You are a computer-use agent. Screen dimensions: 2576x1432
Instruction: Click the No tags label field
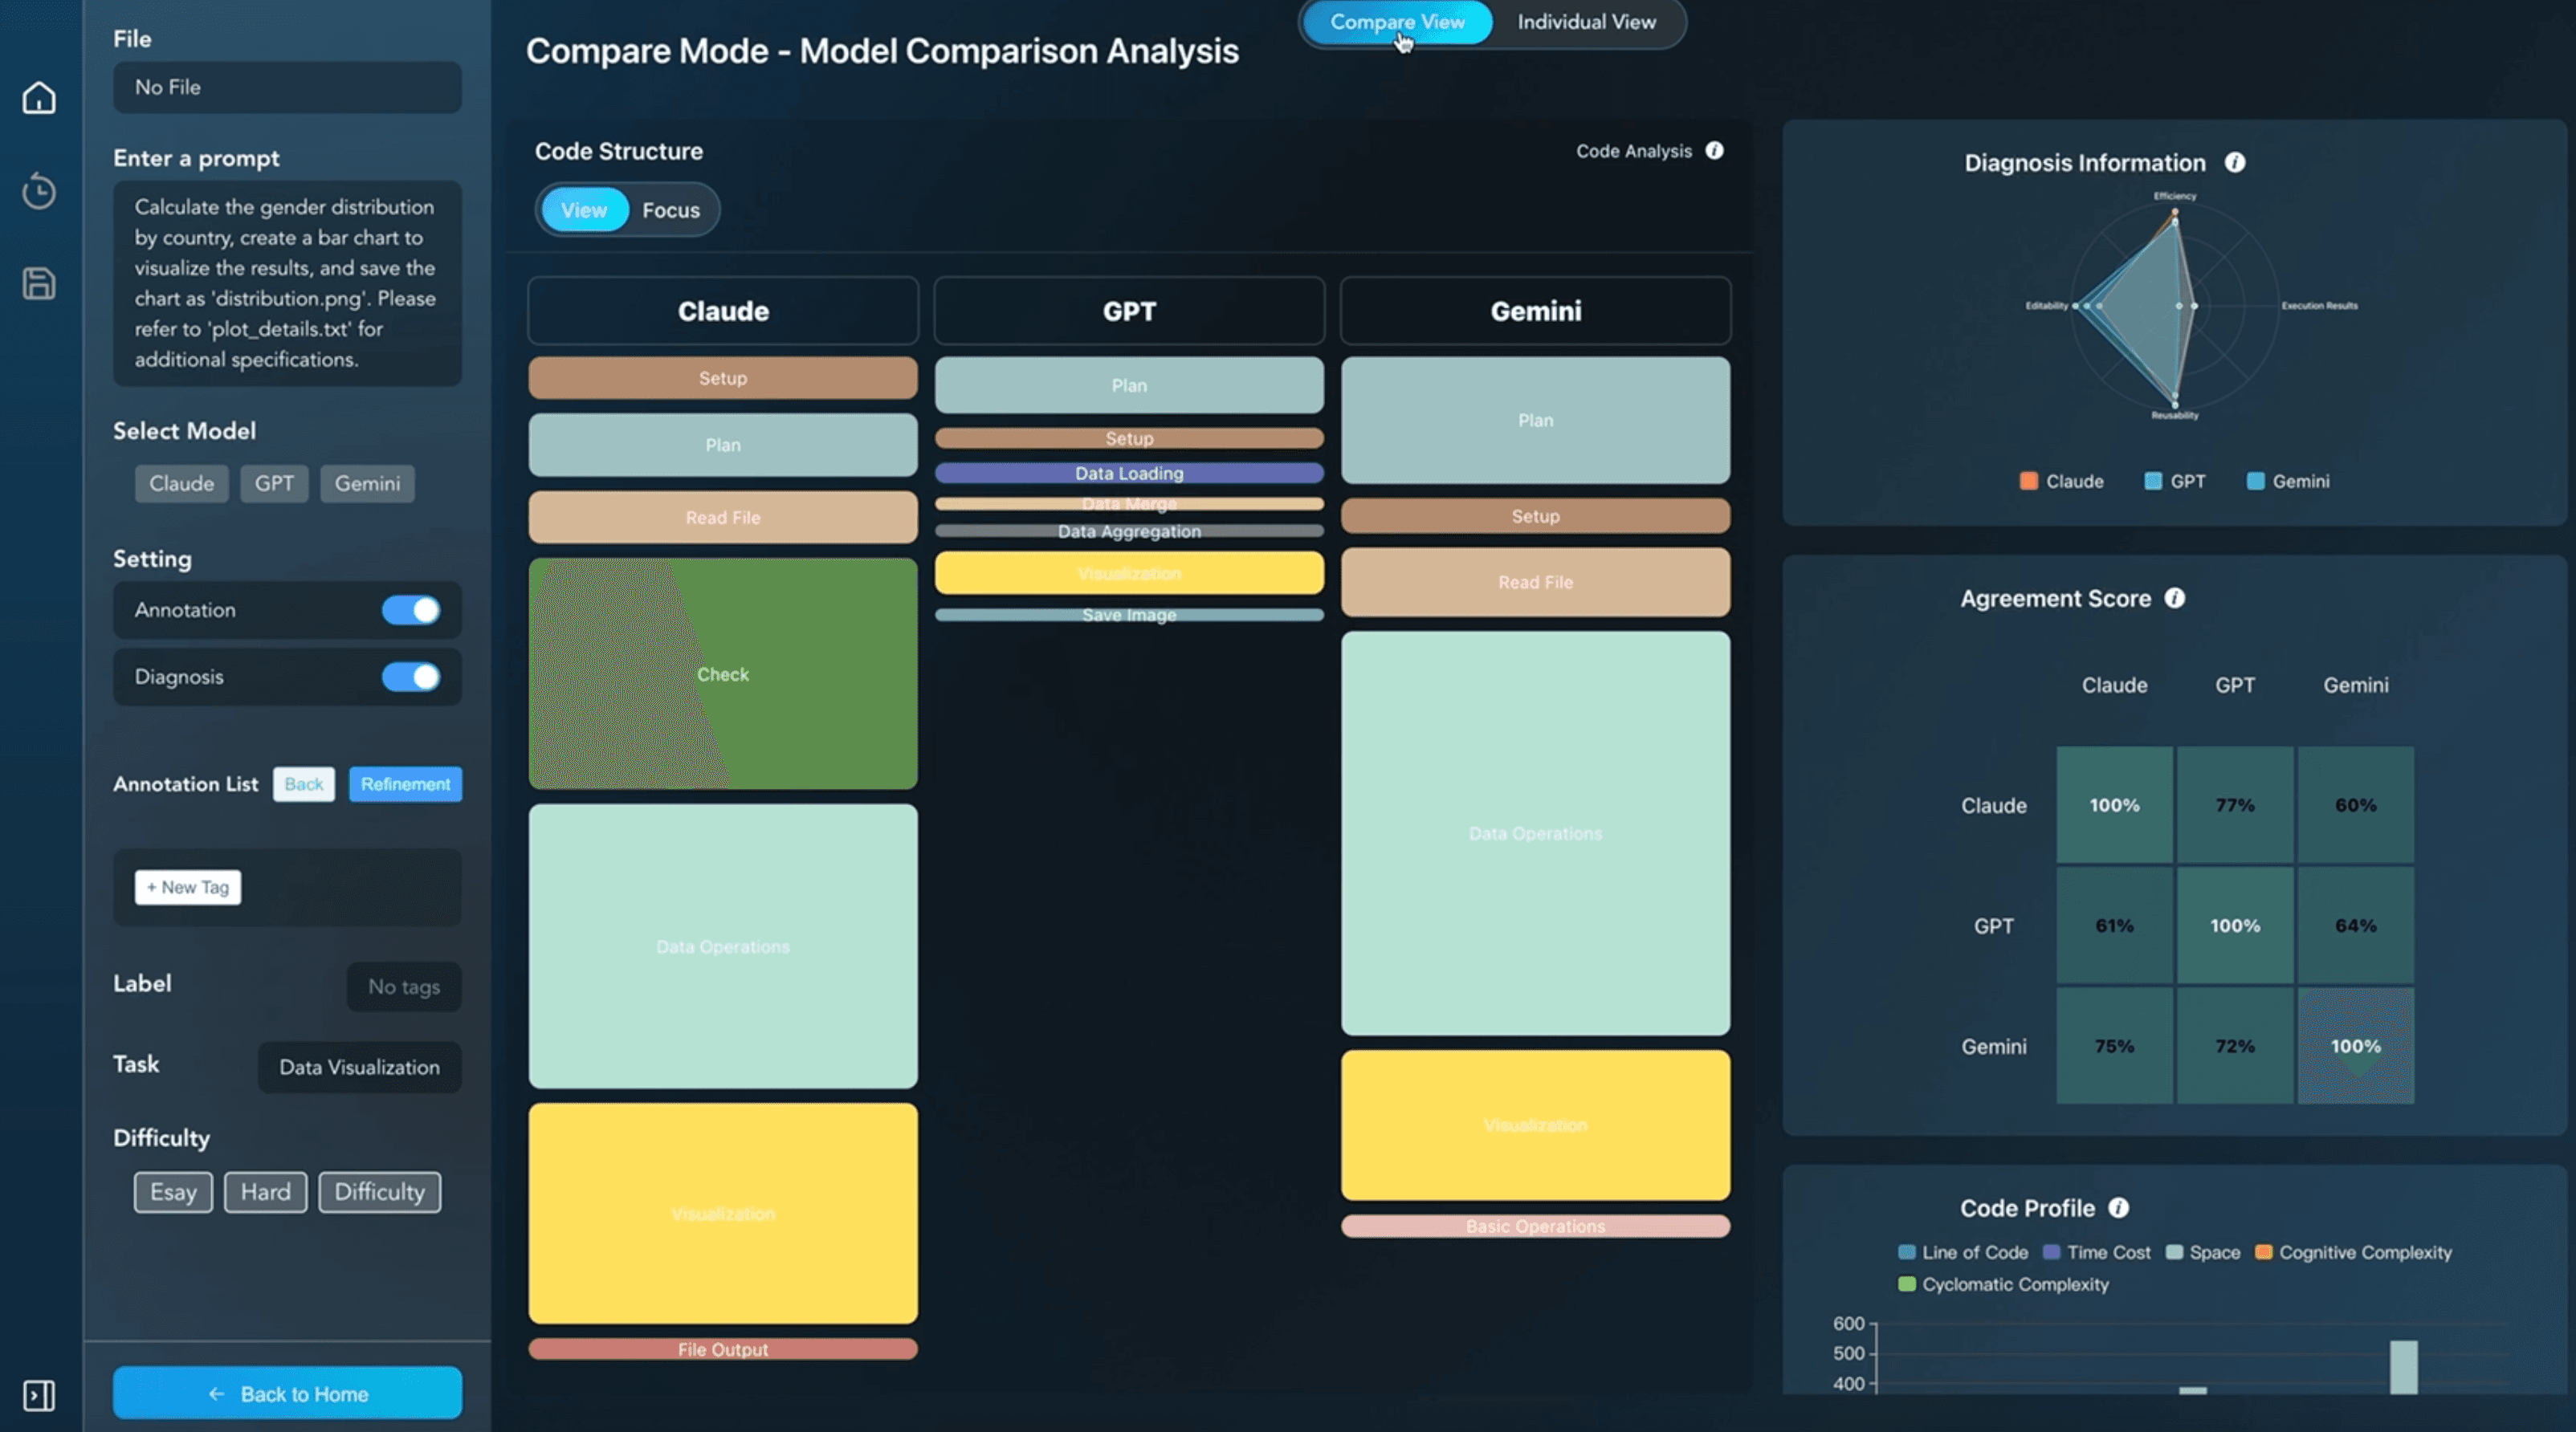click(x=404, y=987)
